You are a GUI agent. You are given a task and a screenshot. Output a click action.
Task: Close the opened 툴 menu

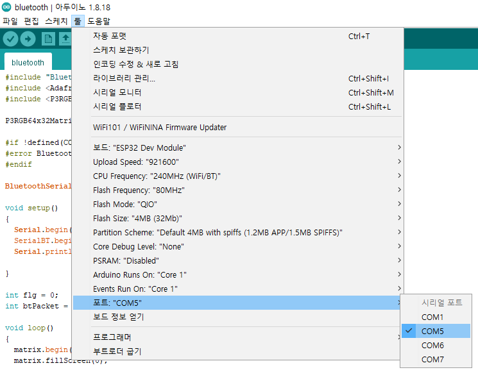[x=78, y=21]
